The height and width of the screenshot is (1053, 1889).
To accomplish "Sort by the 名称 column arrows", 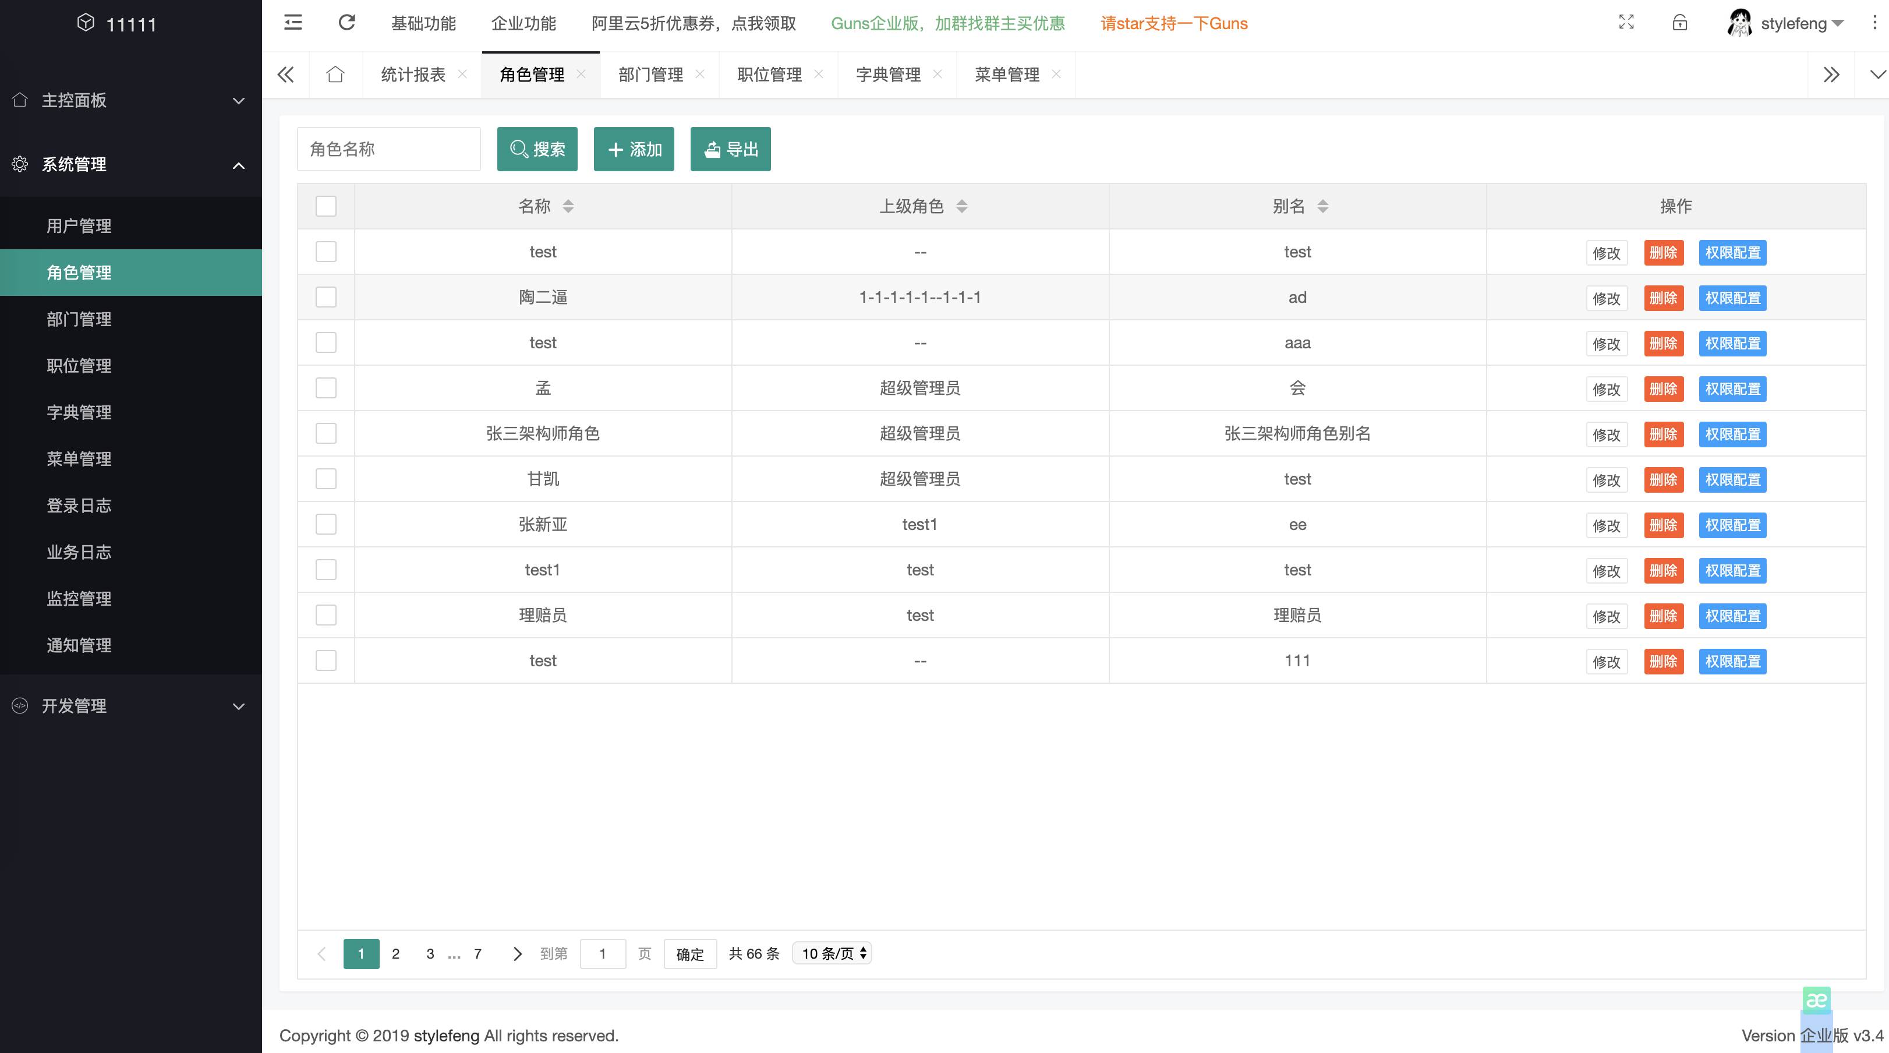I will click(568, 207).
